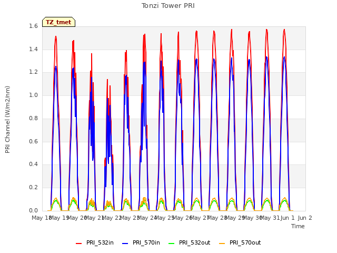Click the Jun 2 x-axis tick label

point(305,218)
